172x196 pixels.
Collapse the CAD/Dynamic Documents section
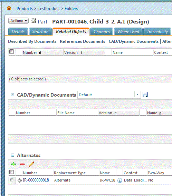[12, 95]
